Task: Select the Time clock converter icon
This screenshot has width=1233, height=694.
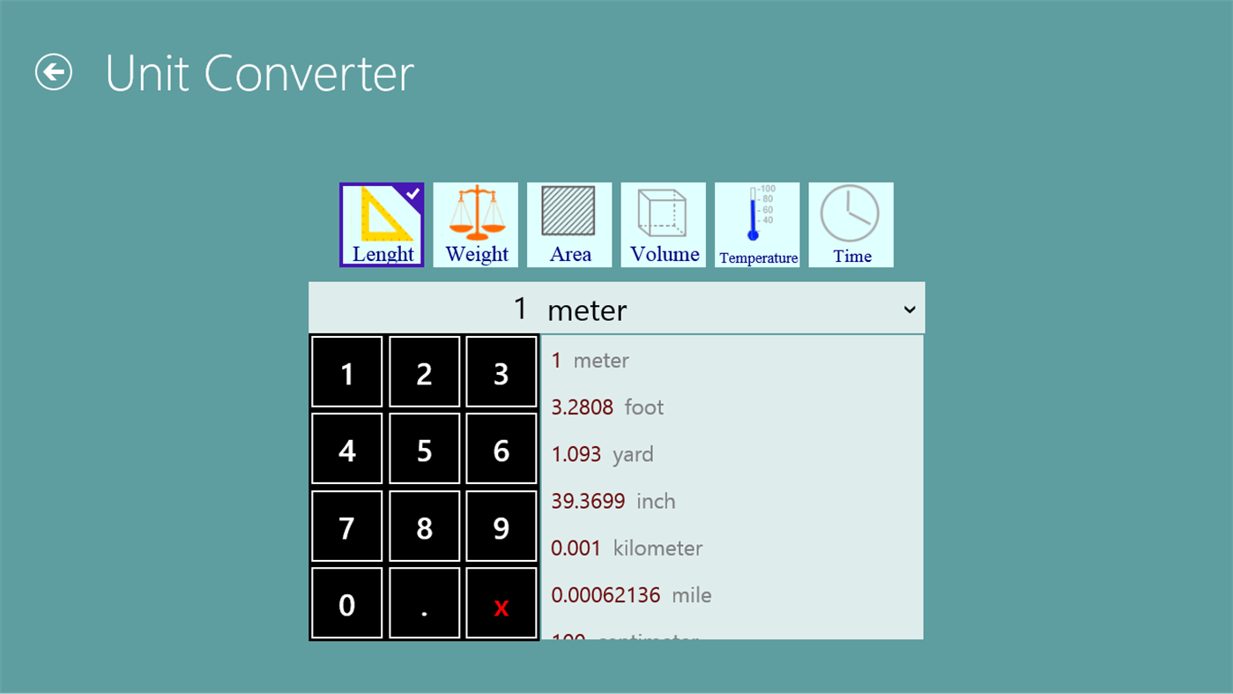Action: coord(850,224)
